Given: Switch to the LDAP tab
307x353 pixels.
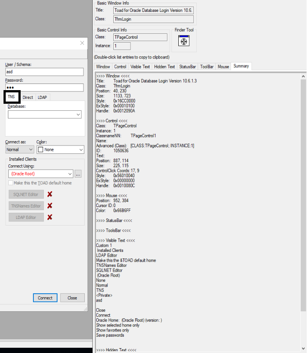Looking at the screenshot, I should (x=42, y=97).
